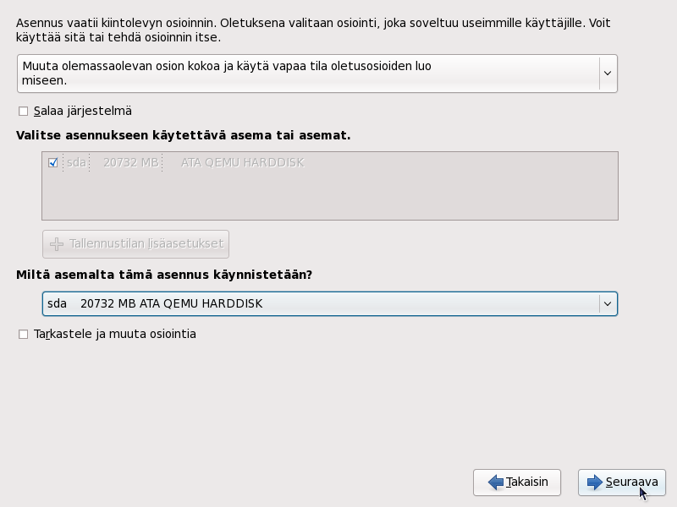Tick the Tarkastele ja muuta osiointia checkbox
Viewport: 677px width, 507px height.
pyautogui.click(x=24, y=335)
